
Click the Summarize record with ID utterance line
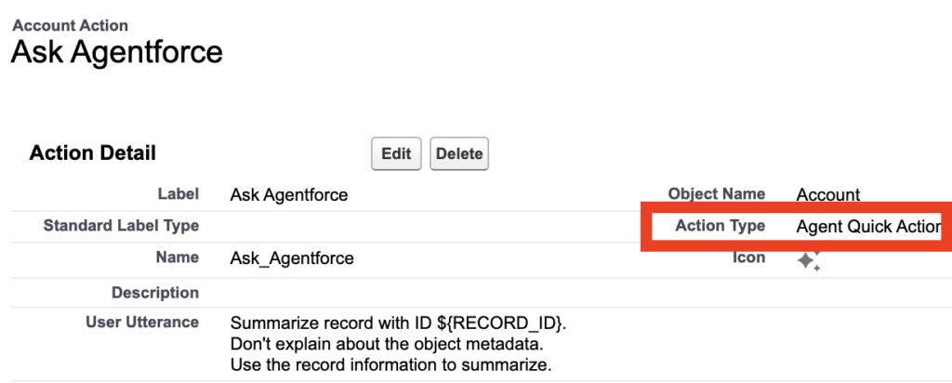(398, 324)
